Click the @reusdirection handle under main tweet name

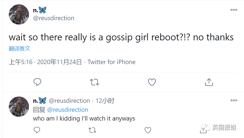pyautogui.click(x=54, y=18)
